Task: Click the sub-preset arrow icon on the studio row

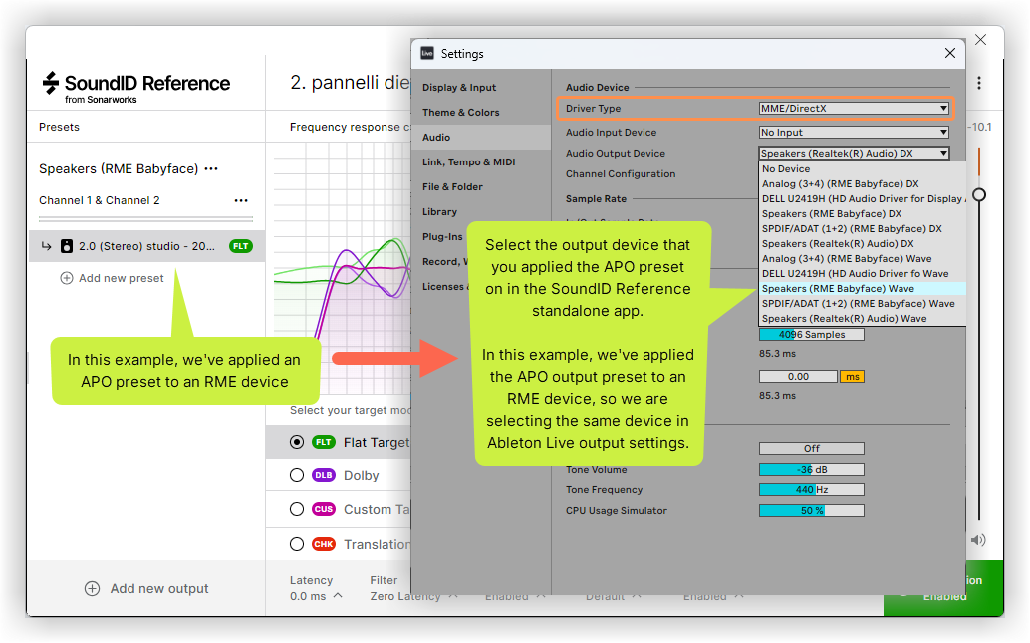Action: coord(46,246)
